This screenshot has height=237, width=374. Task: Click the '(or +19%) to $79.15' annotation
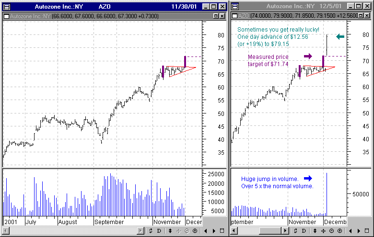point(263,44)
